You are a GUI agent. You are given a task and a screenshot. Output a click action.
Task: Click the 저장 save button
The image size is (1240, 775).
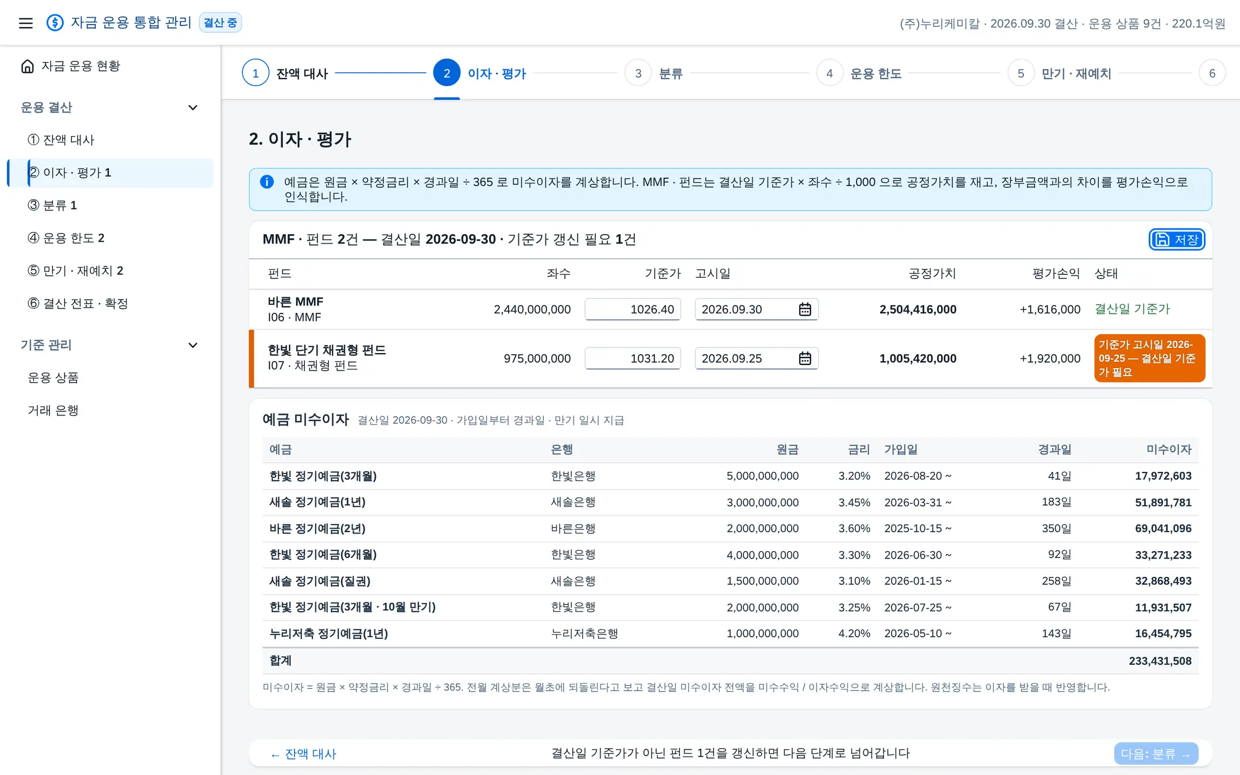(1177, 239)
